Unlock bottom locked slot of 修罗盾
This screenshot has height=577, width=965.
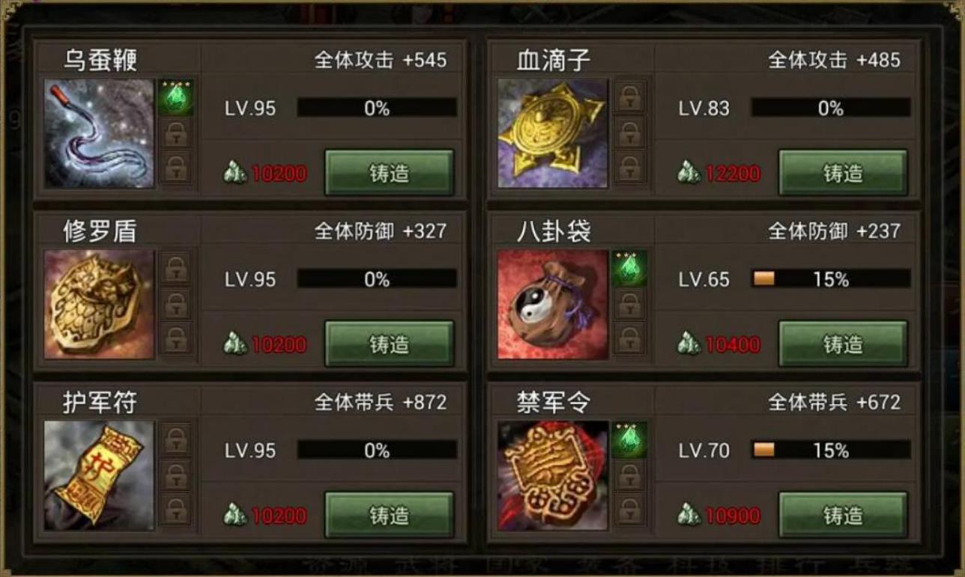click(176, 340)
